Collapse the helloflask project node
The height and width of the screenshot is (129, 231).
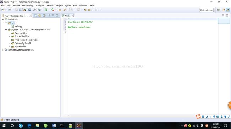tap(3, 19)
